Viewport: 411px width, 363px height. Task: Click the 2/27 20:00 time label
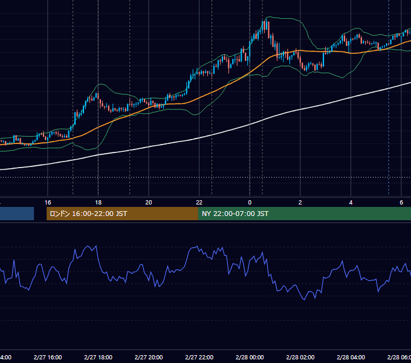click(149, 357)
